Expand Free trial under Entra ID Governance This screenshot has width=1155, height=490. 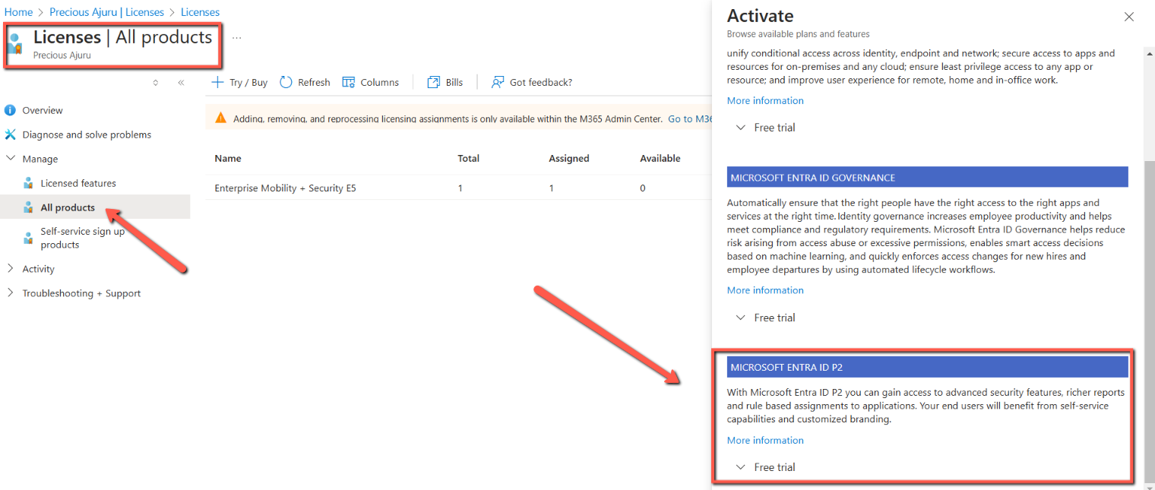[766, 318]
